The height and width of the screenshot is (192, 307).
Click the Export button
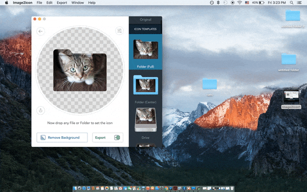pyautogui.click(x=107, y=138)
